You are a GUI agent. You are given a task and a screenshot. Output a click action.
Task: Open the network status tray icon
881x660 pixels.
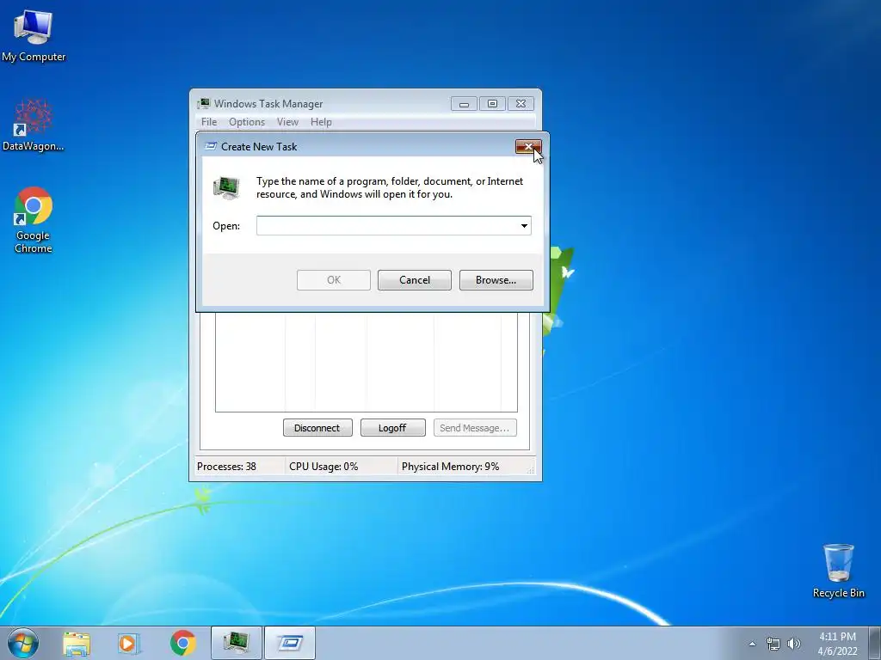point(773,644)
